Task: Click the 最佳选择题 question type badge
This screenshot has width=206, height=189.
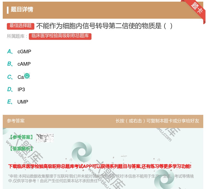Action: (21, 26)
